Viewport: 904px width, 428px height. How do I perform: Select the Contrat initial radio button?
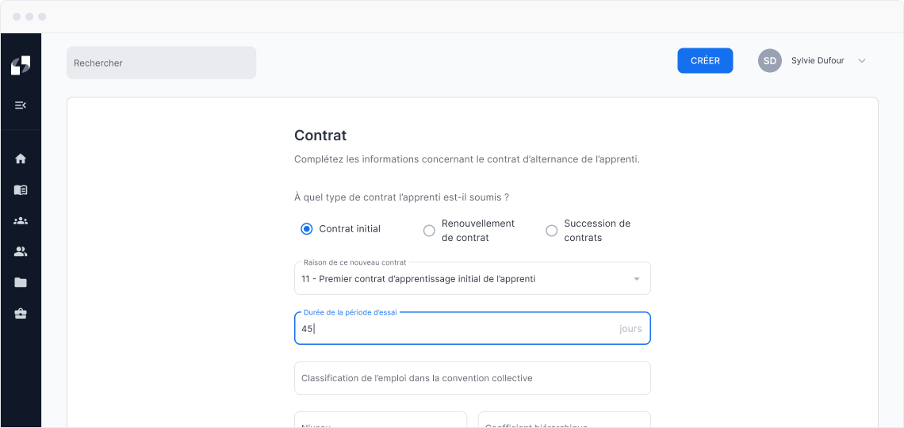point(307,229)
